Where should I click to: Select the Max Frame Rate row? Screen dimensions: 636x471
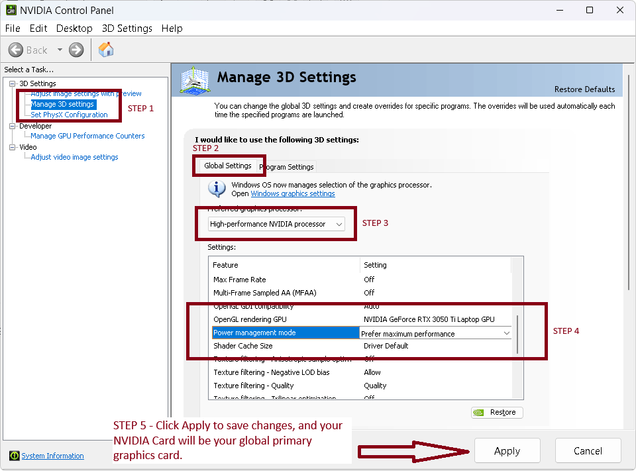362,280
